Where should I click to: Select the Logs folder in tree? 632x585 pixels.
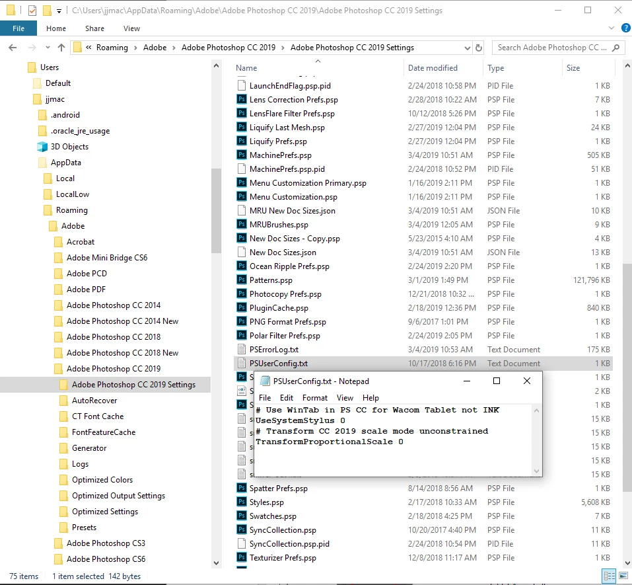pos(80,464)
